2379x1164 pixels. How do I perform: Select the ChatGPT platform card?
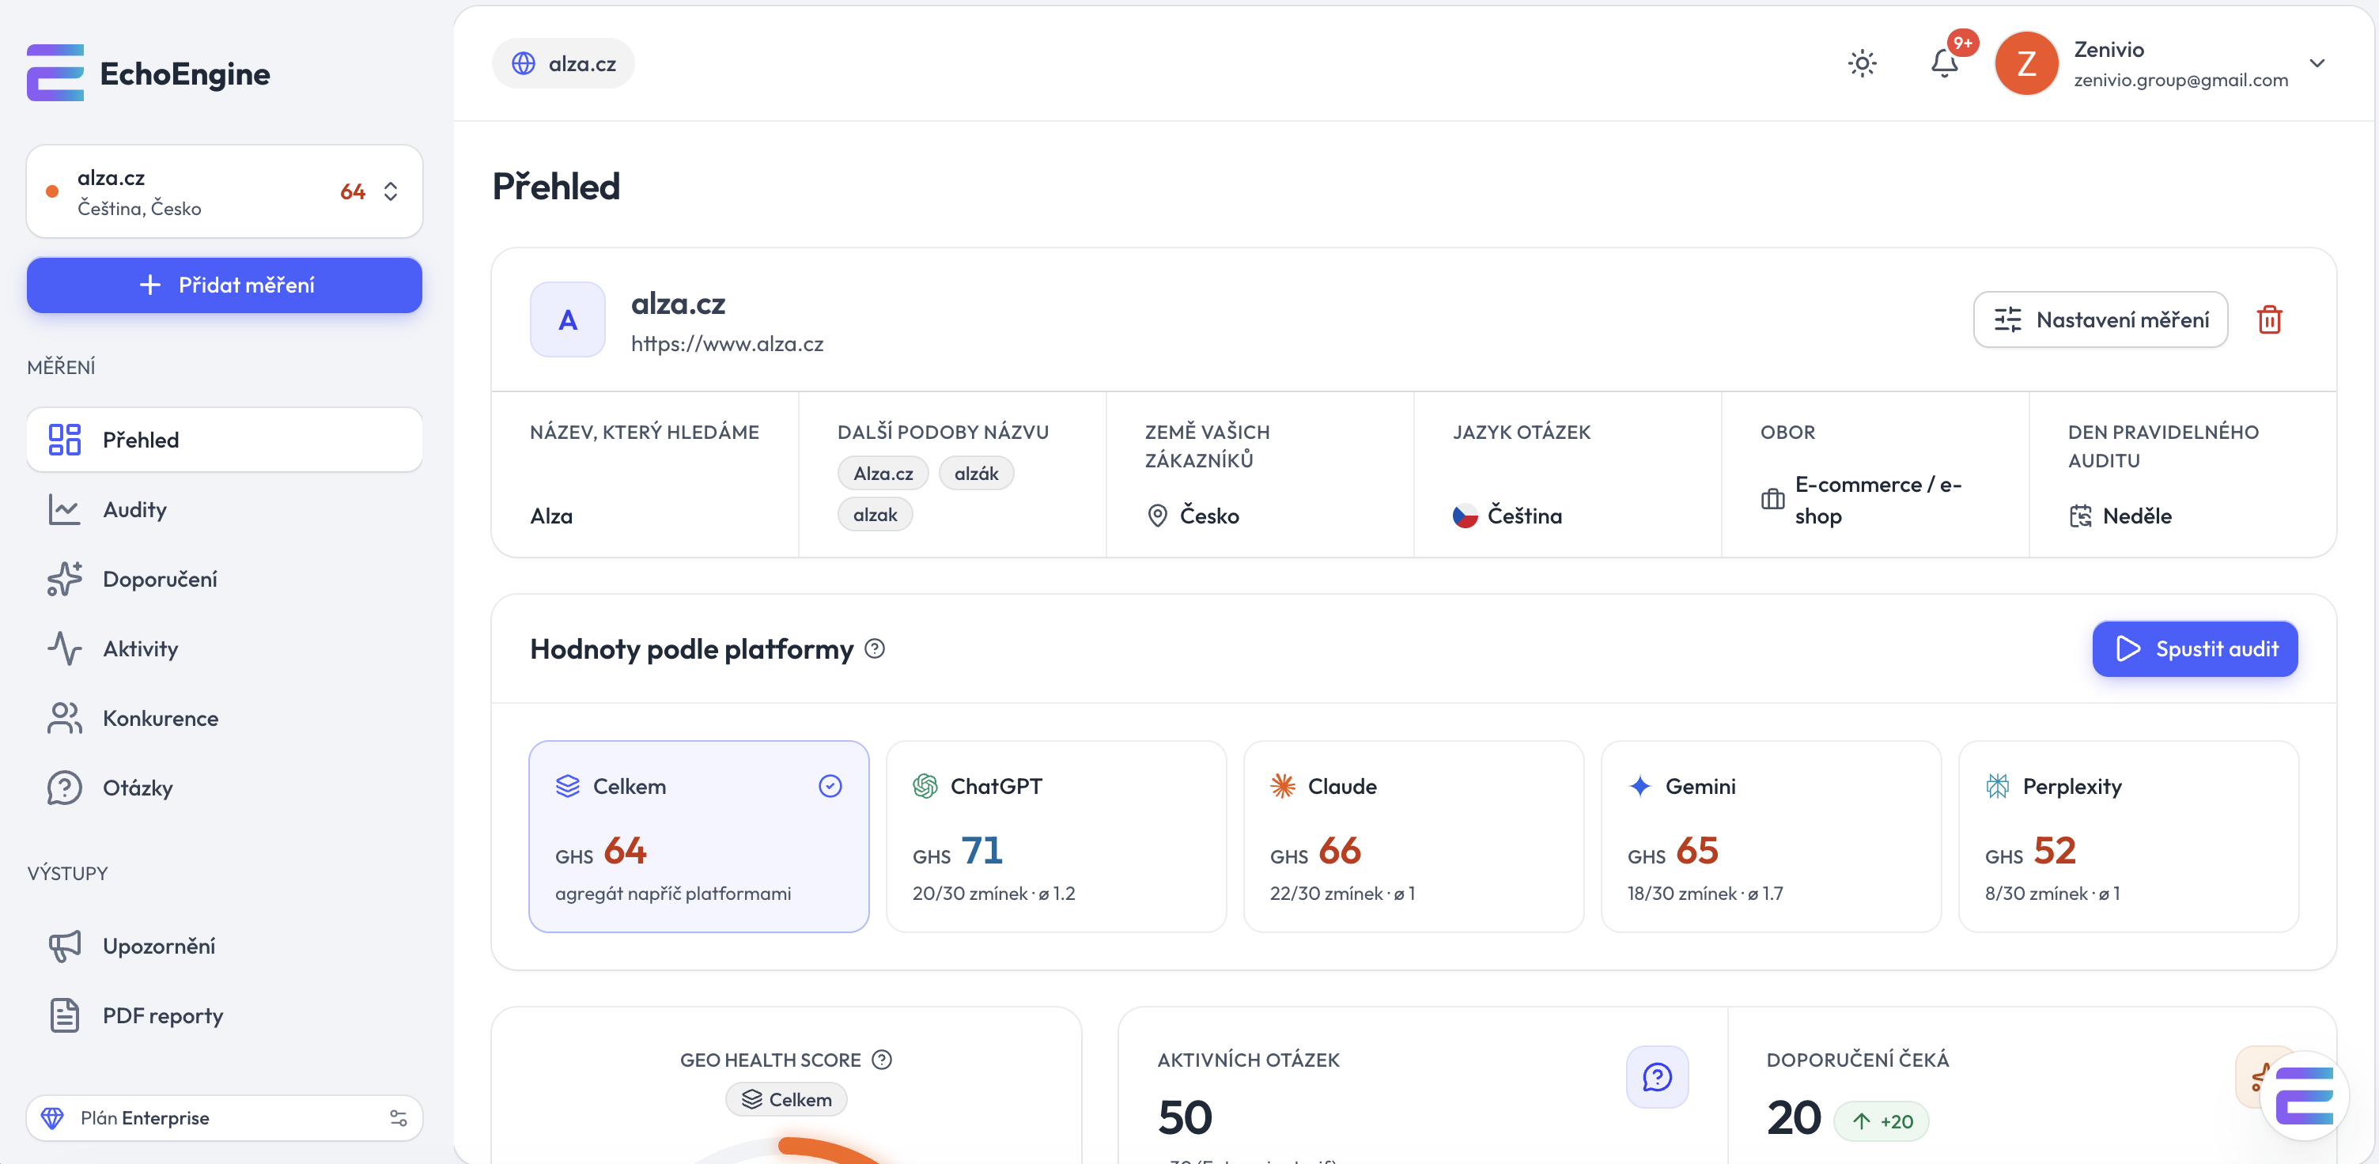tap(1056, 837)
